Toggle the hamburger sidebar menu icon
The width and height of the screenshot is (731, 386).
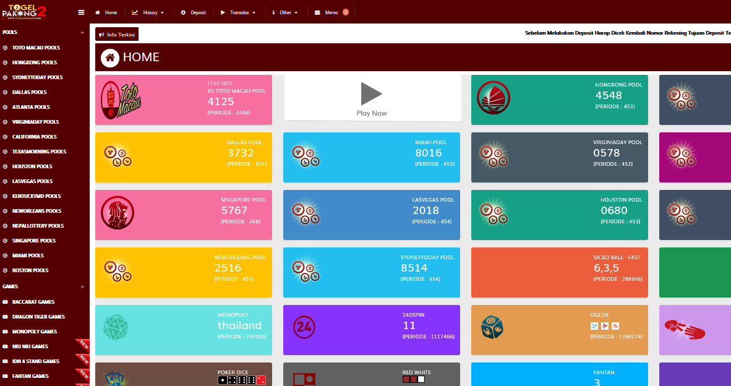click(x=81, y=12)
